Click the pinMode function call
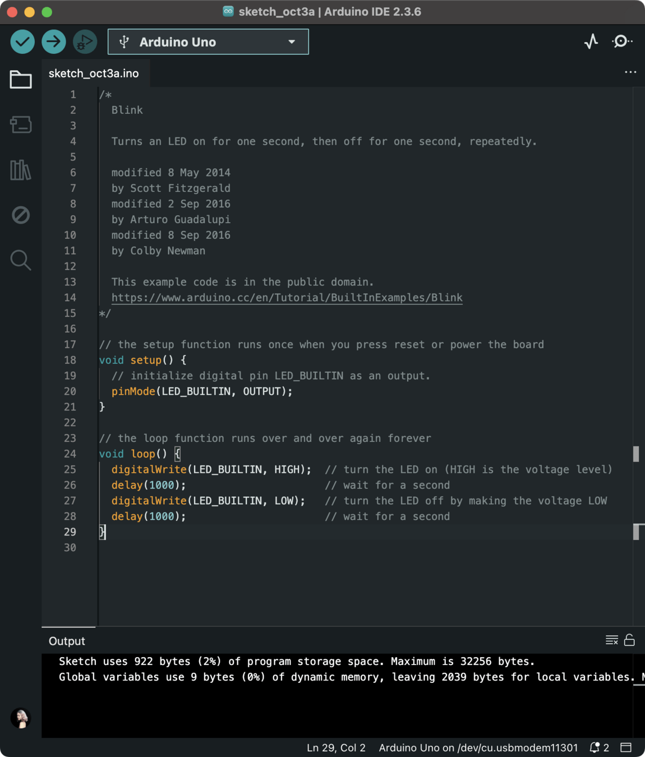Screen dimensions: 645x757 point(202,391)
